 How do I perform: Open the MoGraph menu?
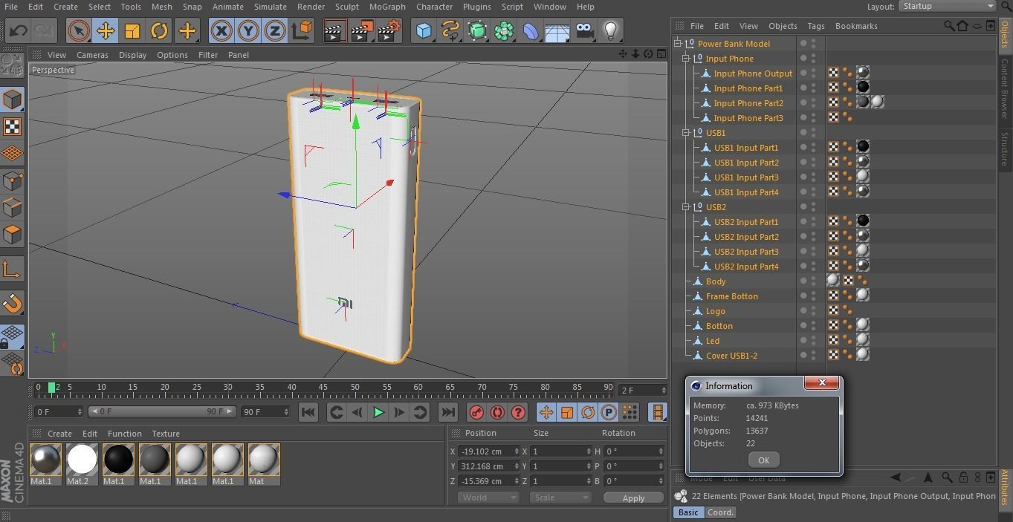coord(387,7)
